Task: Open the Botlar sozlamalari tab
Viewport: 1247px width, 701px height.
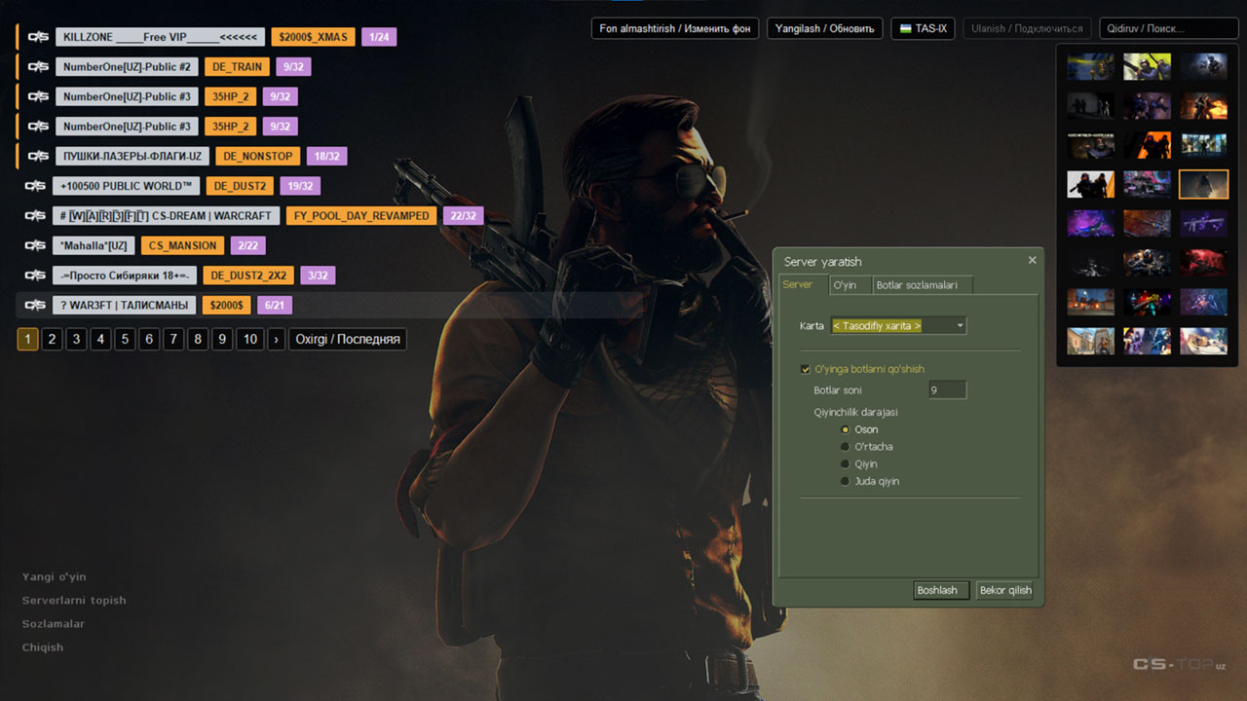Action: [x=917, y=284]
